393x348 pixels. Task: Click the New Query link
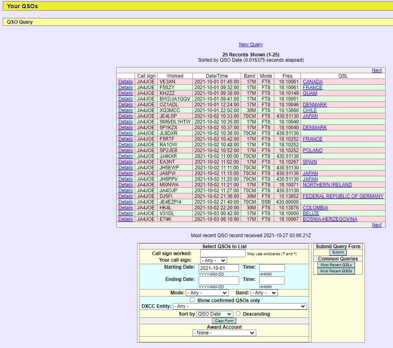[251, 45]
